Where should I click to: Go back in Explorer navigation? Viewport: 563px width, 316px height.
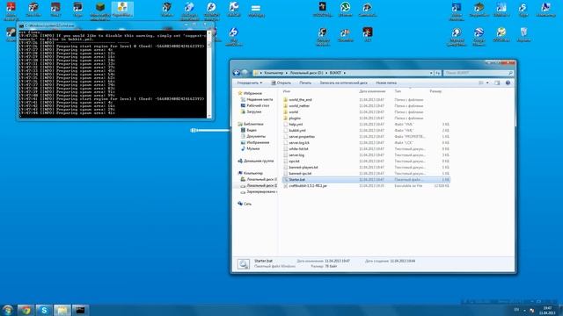237,73
